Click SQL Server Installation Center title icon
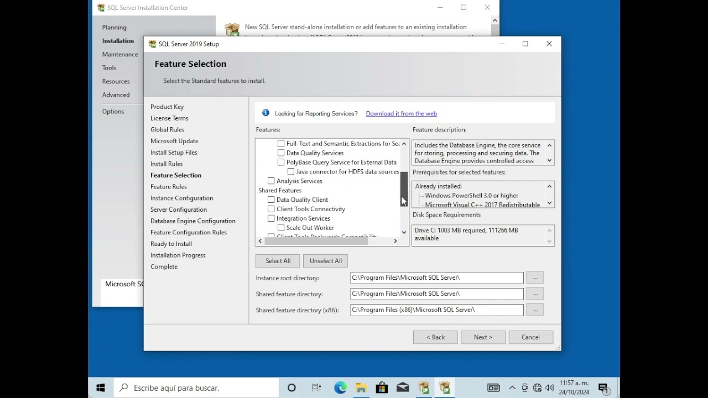Screen dimensions: 708x398 [x=101, y=8]
